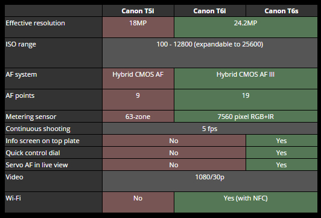Click the 1080/30p video cell
The image size is (321, 218).
click(x=210, y=181)
